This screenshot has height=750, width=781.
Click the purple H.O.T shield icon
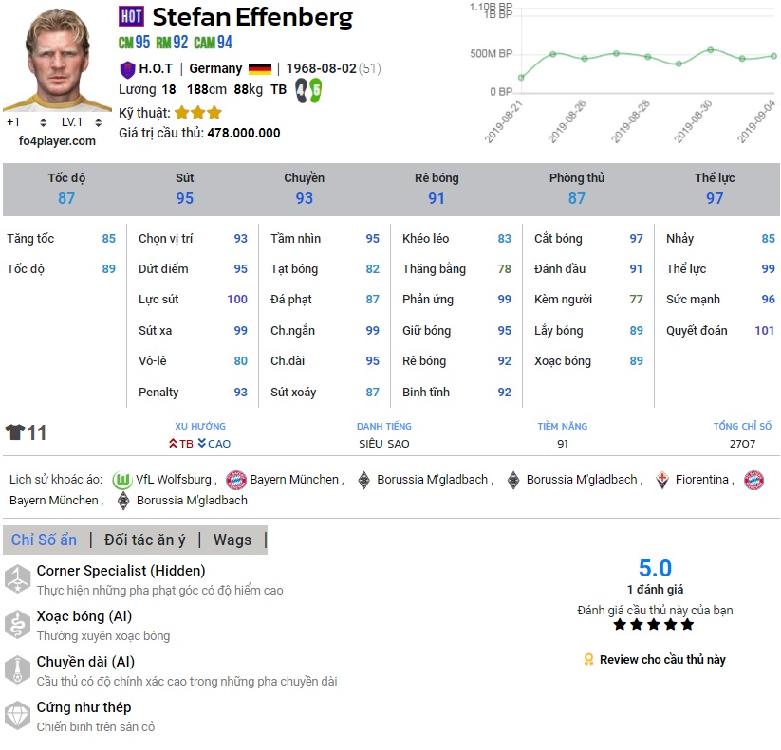point(127,68)
